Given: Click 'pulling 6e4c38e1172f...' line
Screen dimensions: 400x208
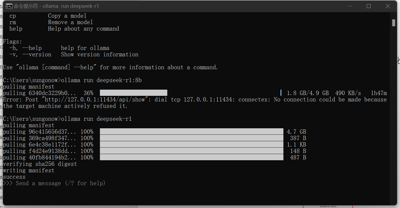Looking at the screenshot, I should (40, 145).
